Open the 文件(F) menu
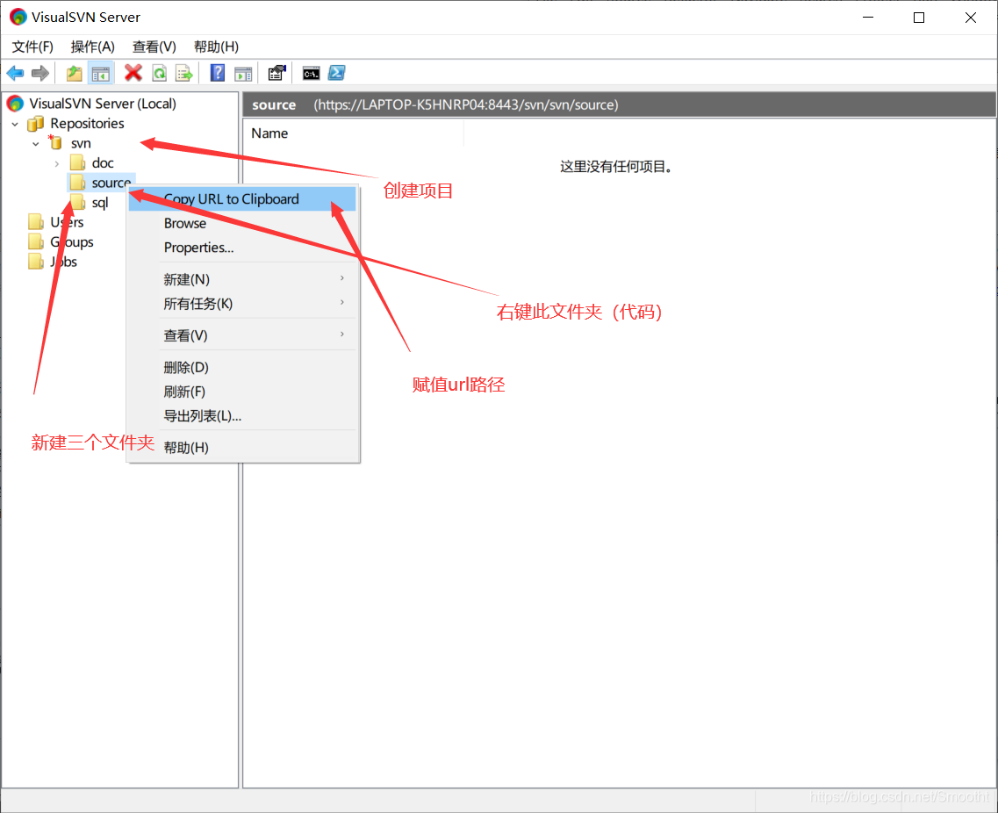 32,47
